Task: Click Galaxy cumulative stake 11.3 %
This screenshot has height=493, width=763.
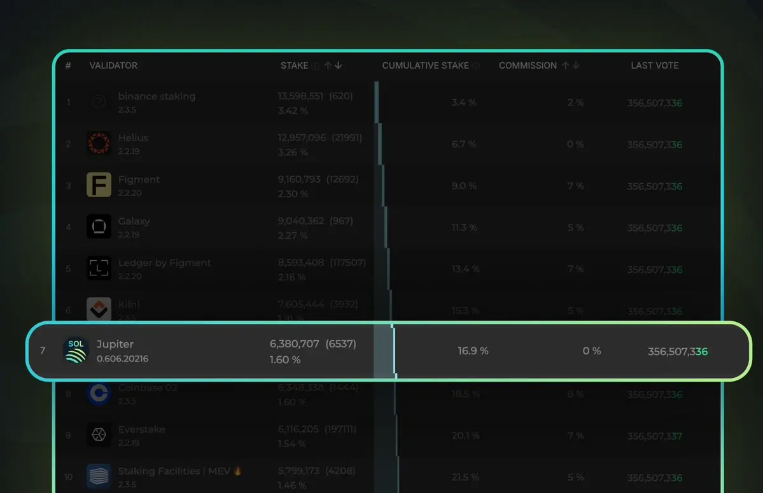Action: tap(464, 228)
